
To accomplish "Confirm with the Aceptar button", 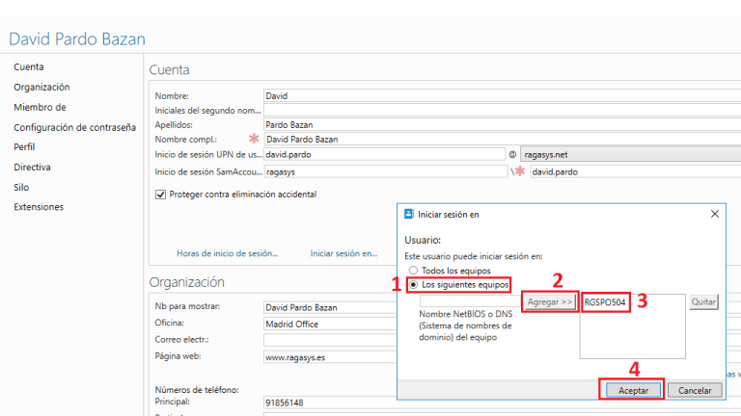I will coord(632,390).
